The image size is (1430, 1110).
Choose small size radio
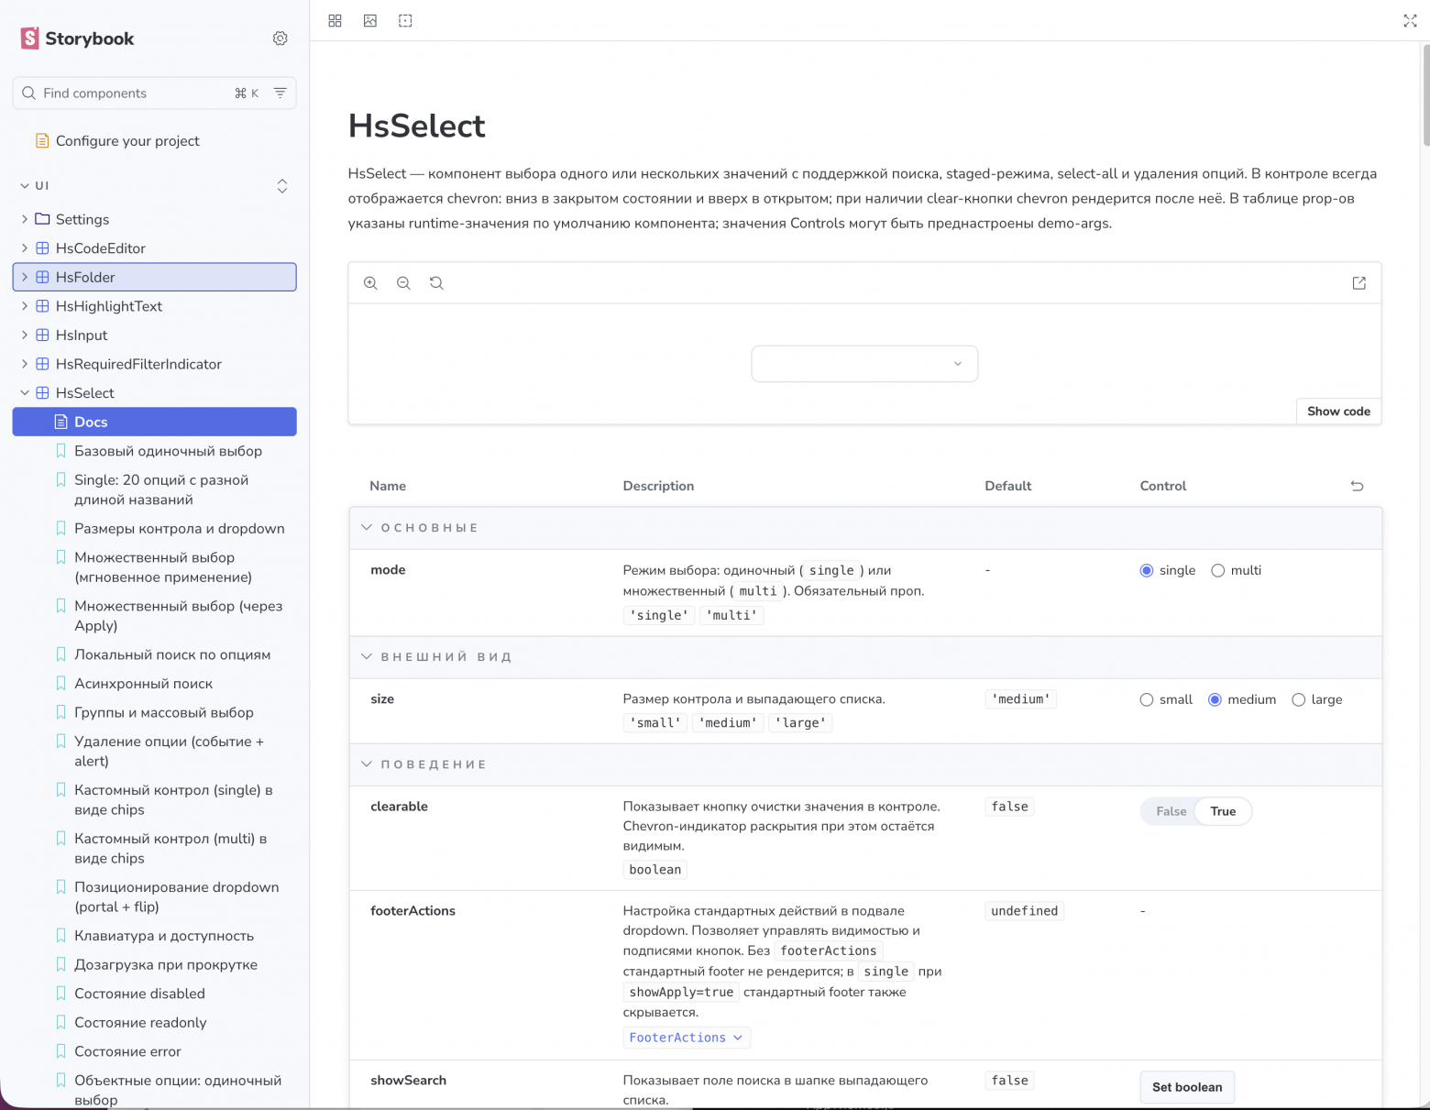1147,700
